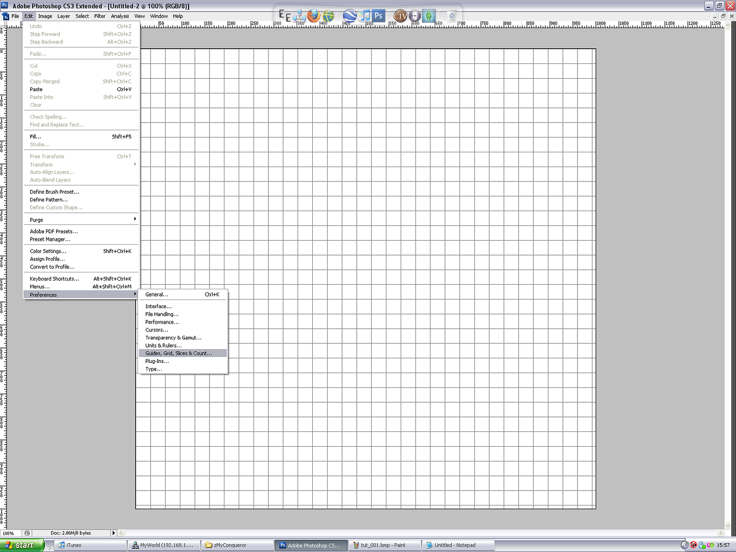Click the pink and green circles tray icon
The image size is (736, 552).
click(710, 545)
